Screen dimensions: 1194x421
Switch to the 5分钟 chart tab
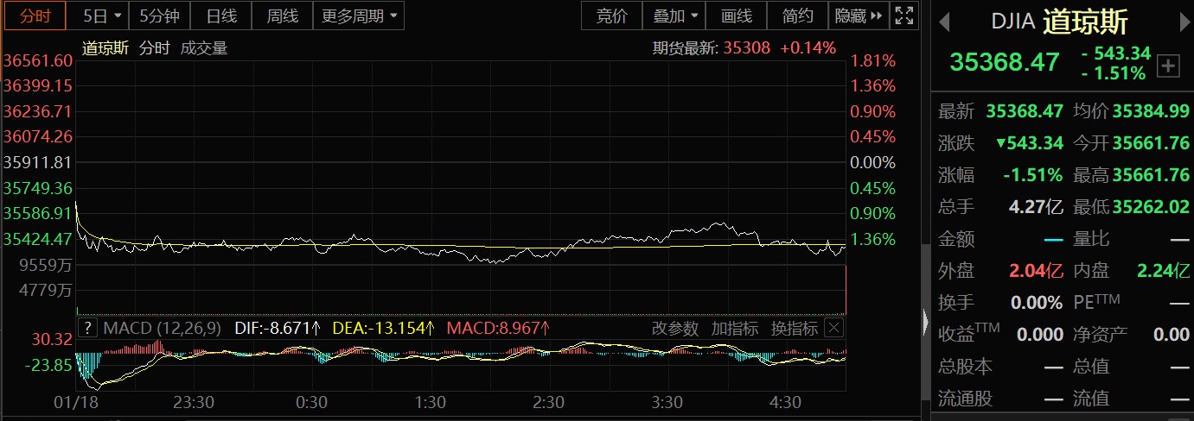(x=159, y=16)
